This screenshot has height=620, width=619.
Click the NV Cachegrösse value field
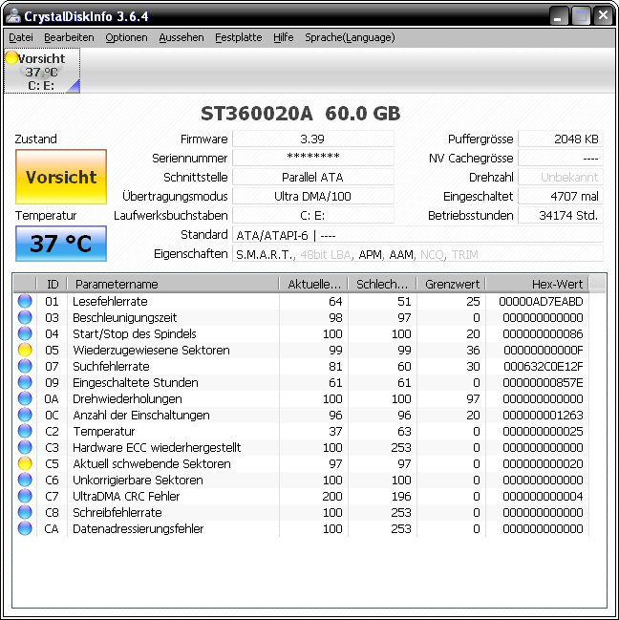point(561,158)
